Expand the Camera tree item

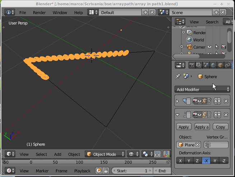point(182,47)
